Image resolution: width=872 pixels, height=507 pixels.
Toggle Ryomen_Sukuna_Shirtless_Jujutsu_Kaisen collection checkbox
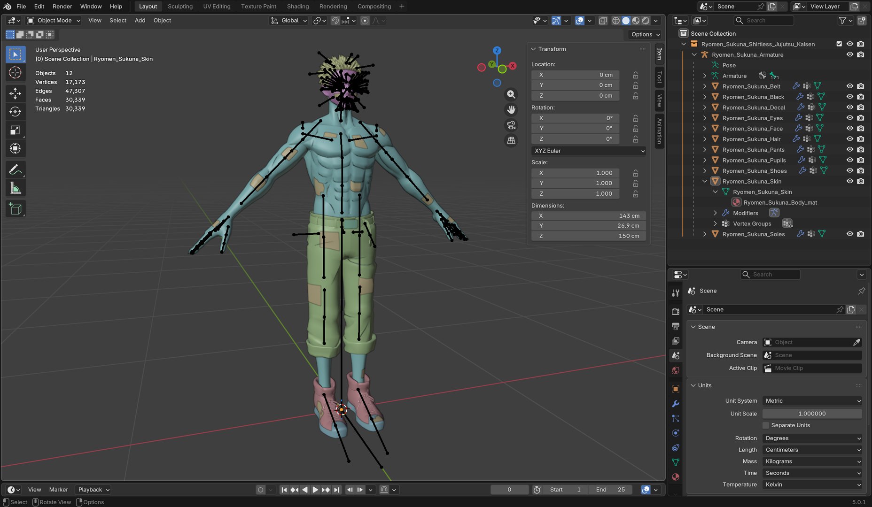tap(839, 44)
